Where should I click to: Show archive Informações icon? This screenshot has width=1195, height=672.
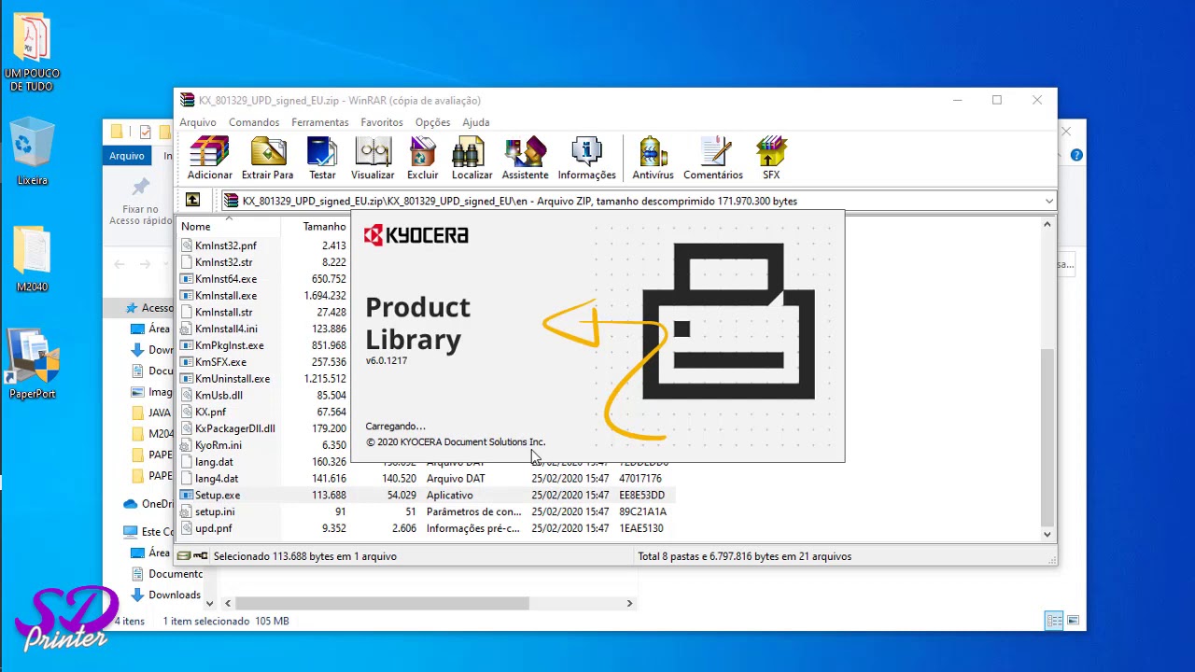pos(586,159)
